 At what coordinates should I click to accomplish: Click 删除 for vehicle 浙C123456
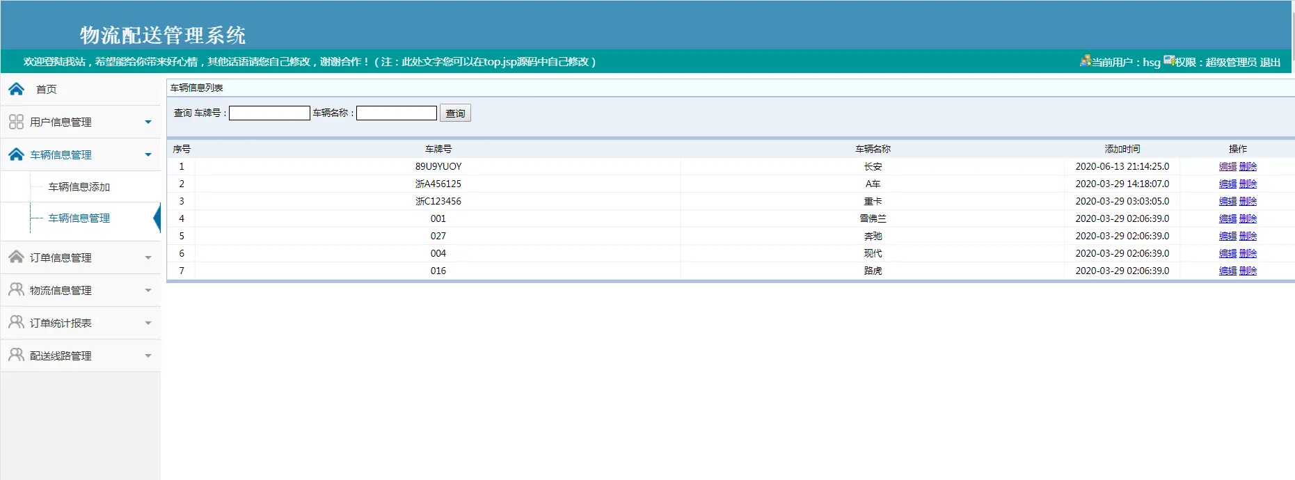tap(1248, 201)
